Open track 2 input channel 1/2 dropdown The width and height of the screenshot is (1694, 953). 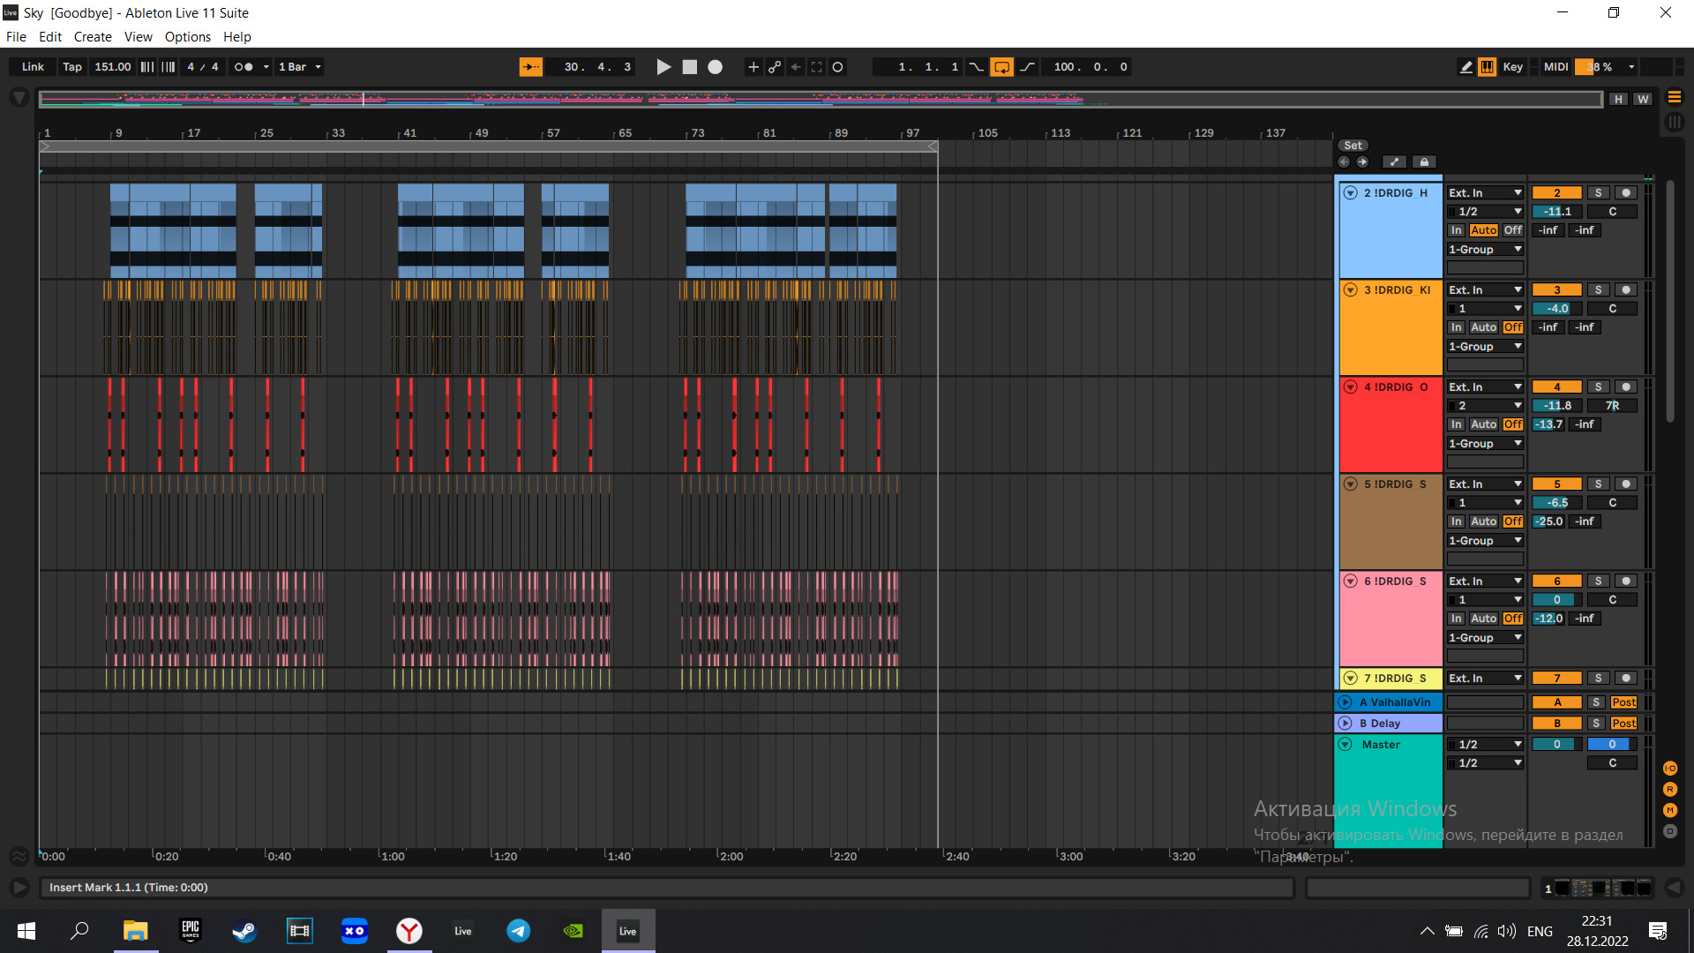(1485, 212)
